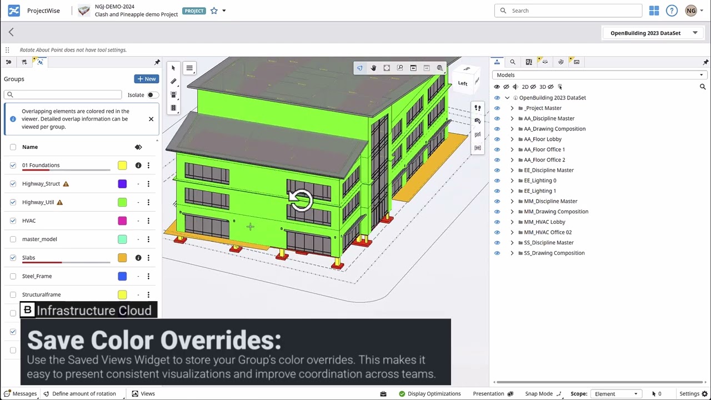The height and width of the screenshot is (400, 711).
Task: Hide the OpenBuilding 2023 DataSet root via eye
Action: click(497, 98)
